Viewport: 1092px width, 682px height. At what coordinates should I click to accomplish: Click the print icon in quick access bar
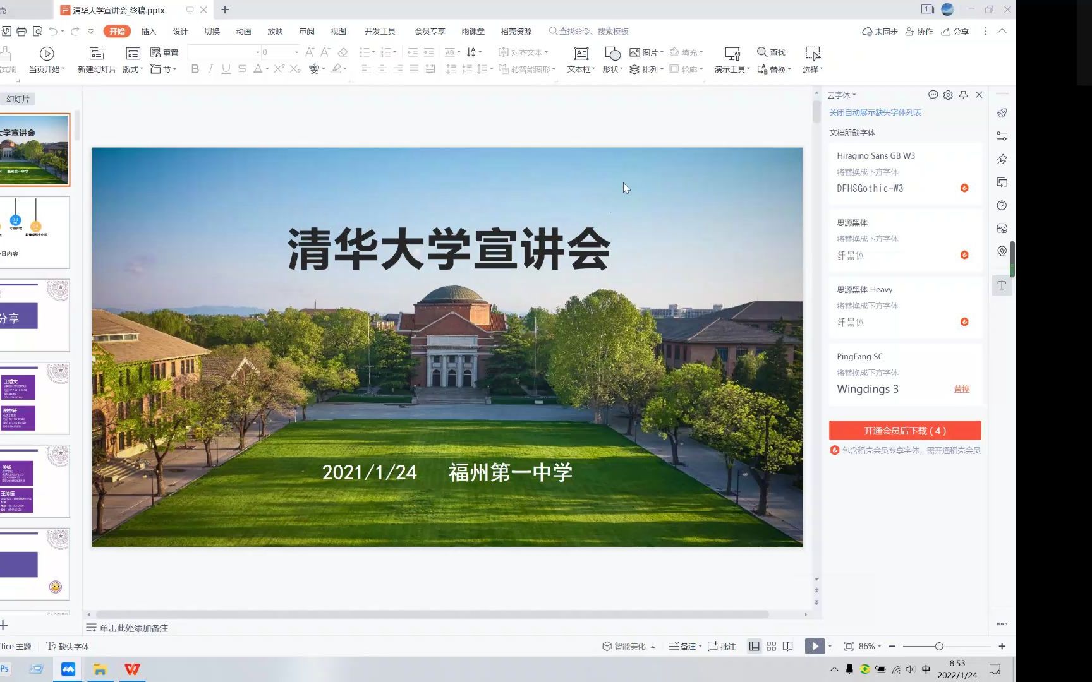[x=21, y=32]
